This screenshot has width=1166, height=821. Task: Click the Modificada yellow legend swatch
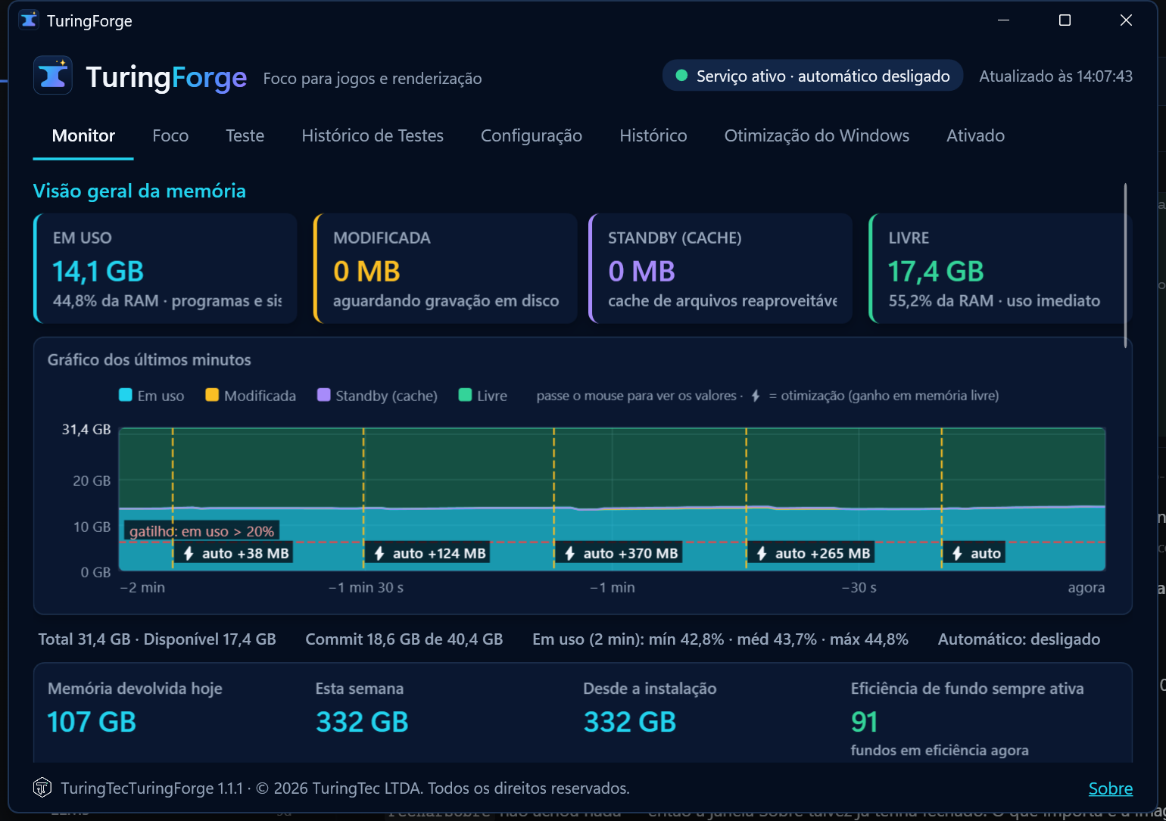click(212, 395)
